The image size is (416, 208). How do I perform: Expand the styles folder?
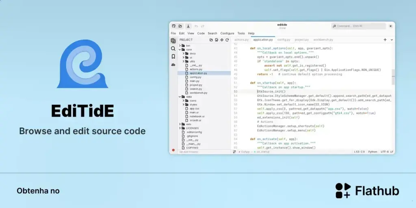point(183,104)
